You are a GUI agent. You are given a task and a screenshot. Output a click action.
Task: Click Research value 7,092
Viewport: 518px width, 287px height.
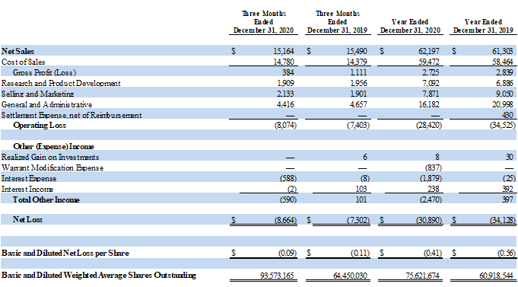pos(431,83)
